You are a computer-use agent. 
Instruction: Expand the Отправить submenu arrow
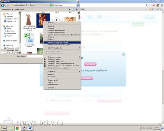[80, 71]
